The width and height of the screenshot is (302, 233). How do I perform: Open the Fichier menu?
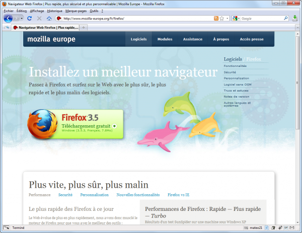click(9, 11)
